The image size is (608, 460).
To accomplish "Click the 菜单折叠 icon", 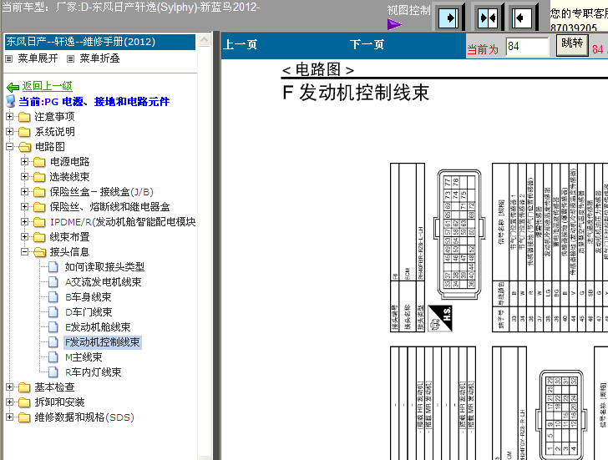I will (70, 59).
